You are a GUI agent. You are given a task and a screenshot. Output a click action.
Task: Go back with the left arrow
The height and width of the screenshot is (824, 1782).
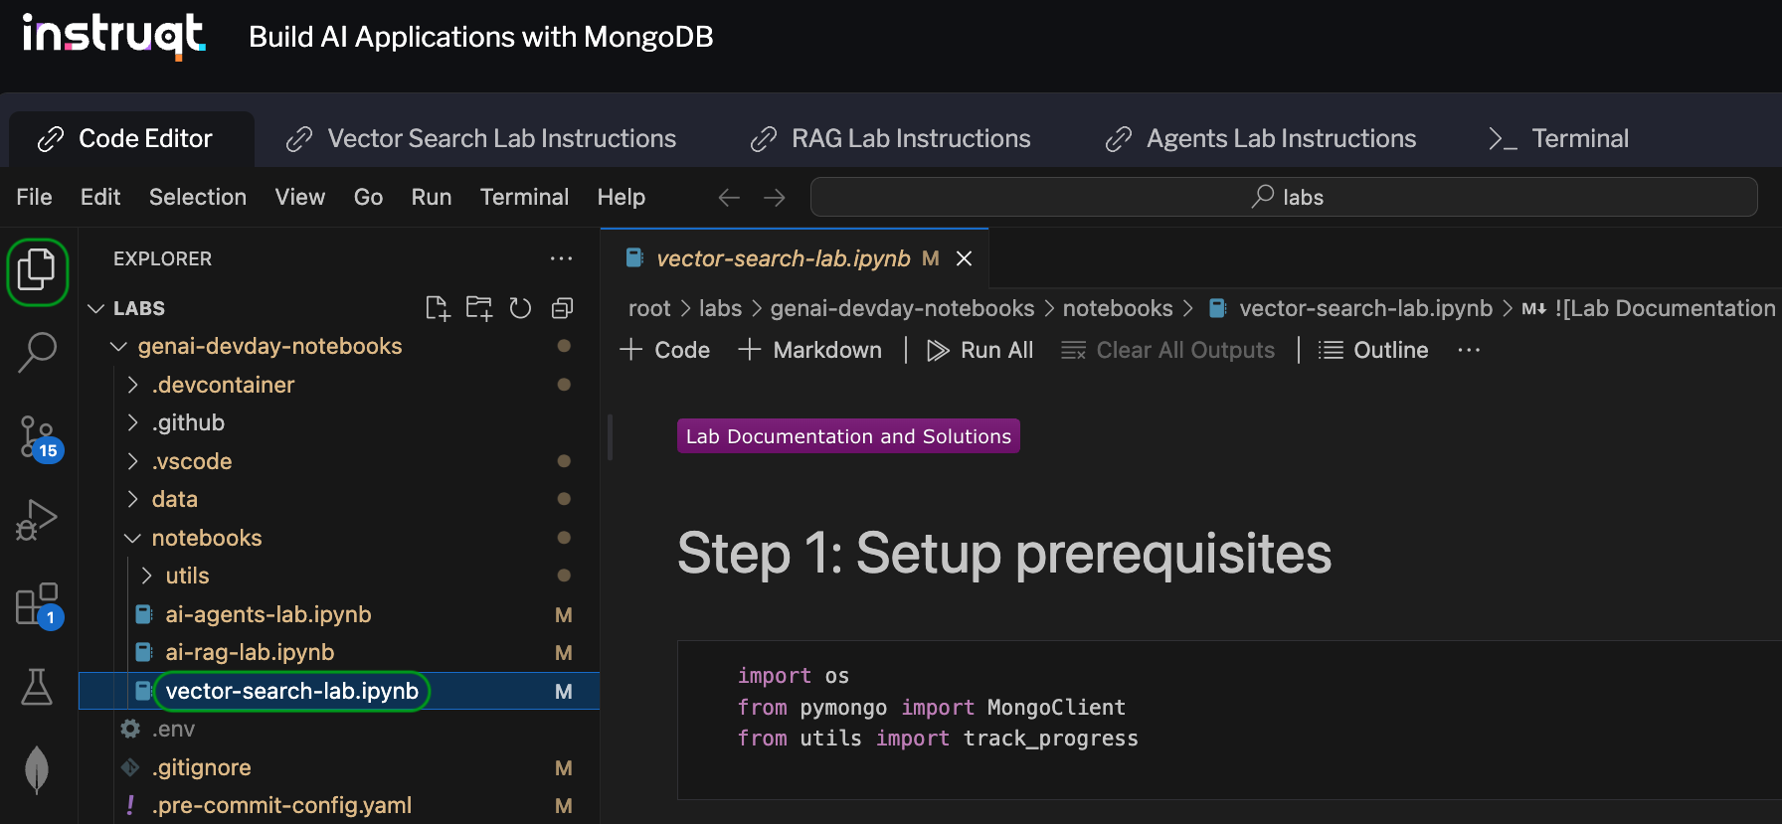click(x=729, y=197)
